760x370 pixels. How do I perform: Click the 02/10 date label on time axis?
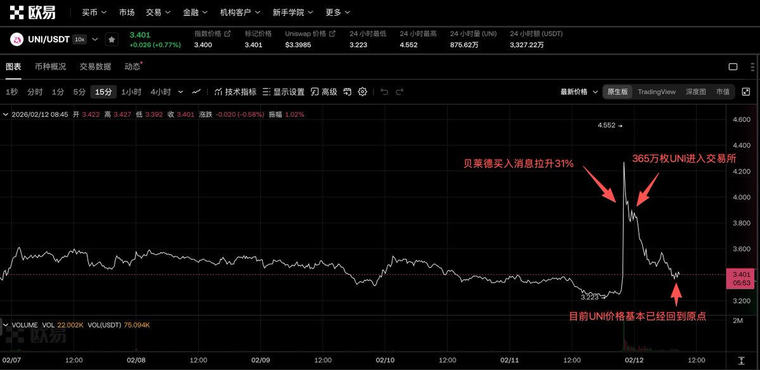pos(386,360)
